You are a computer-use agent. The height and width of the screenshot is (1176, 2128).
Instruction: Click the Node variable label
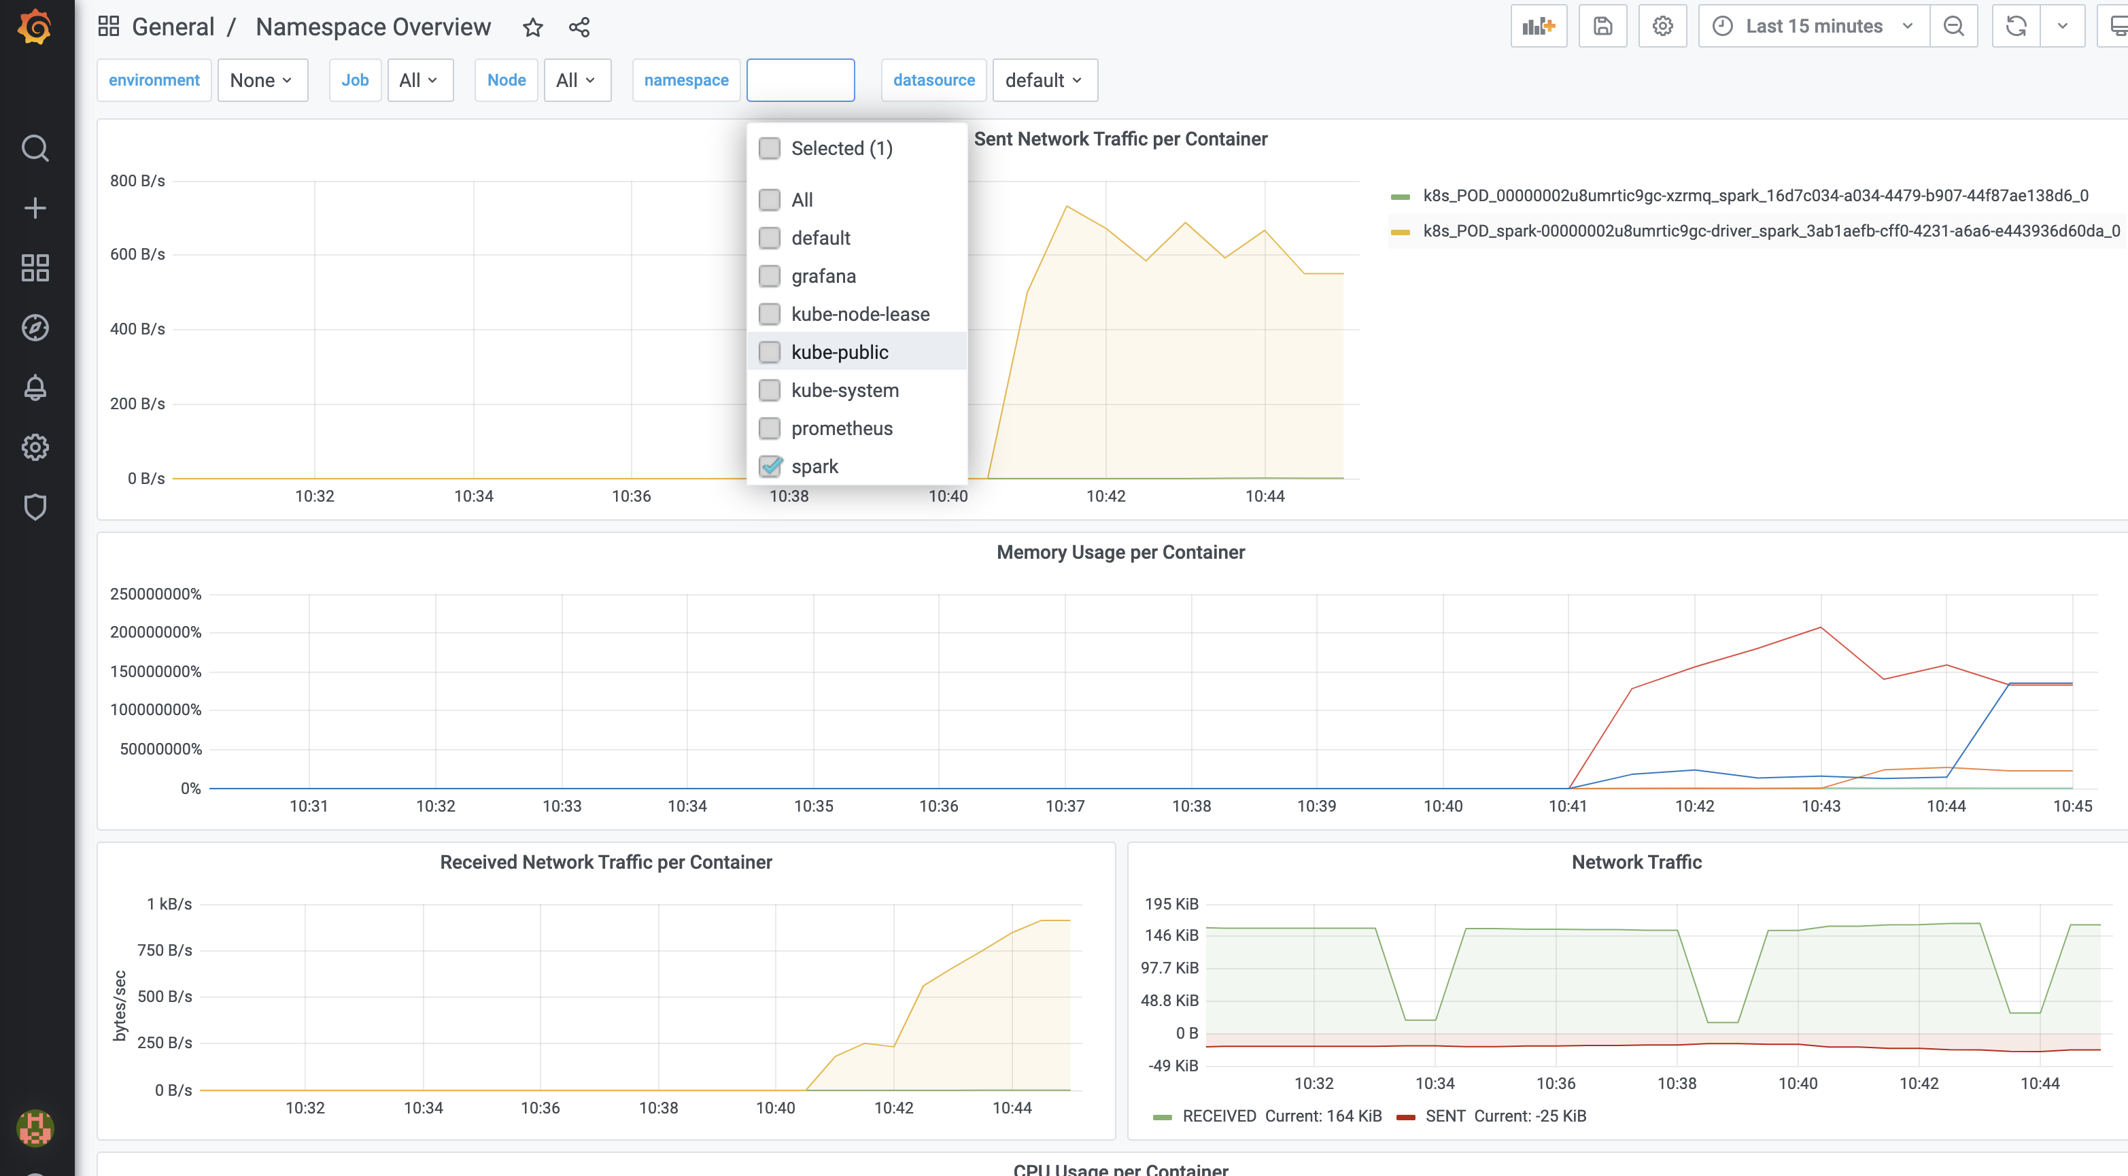tap(506, 80)
